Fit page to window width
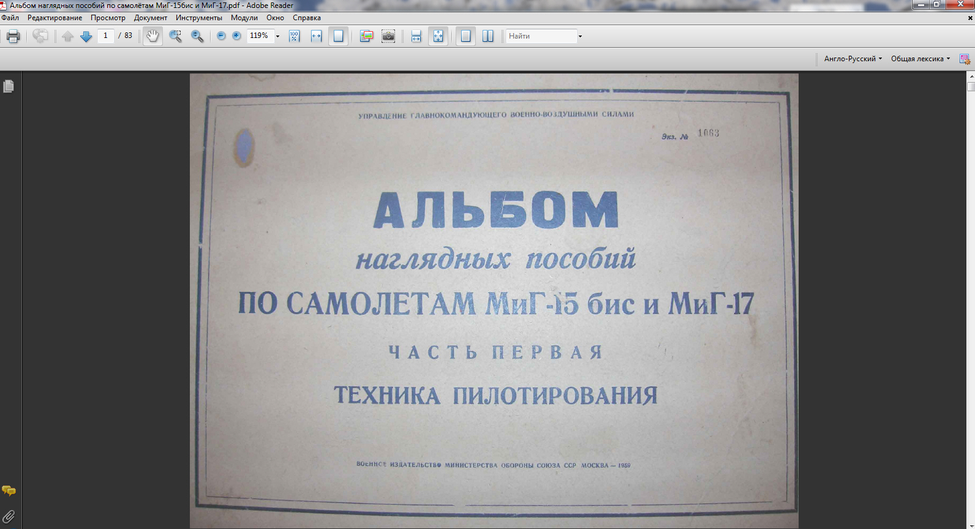Image resolution: width=975 pixels, height=529 pixels. (316, 36)
